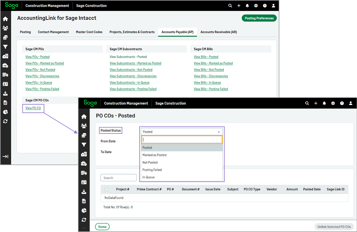Click the sync arrows icon in PO COs sidebar
357x232 pixels.
click(x=84, y=220)
